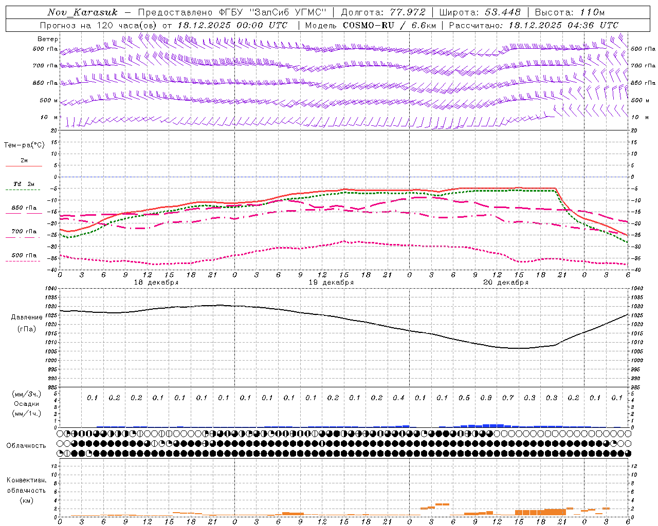Click the (гПа) pressure unit label
This screenshot has width=658, height=526.
coord(27,329)
